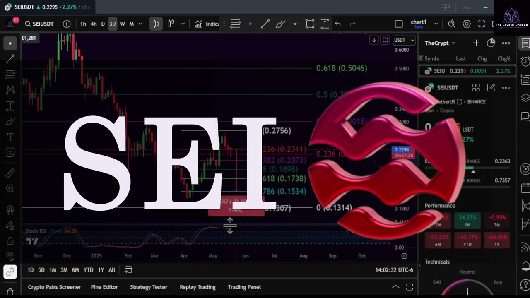Add symbol to watchlist plus
This screenshot has height=298, width=530.
click(476, 43)
